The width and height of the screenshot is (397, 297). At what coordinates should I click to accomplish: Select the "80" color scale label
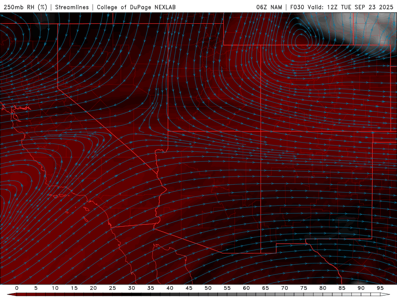[323, 288]
